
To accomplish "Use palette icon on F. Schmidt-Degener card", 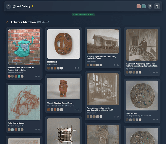I will [154, 72].
